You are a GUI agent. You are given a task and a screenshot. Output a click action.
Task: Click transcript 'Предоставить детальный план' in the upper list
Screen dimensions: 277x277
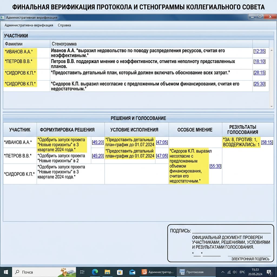pyautogui.click(x=140, y=72)
